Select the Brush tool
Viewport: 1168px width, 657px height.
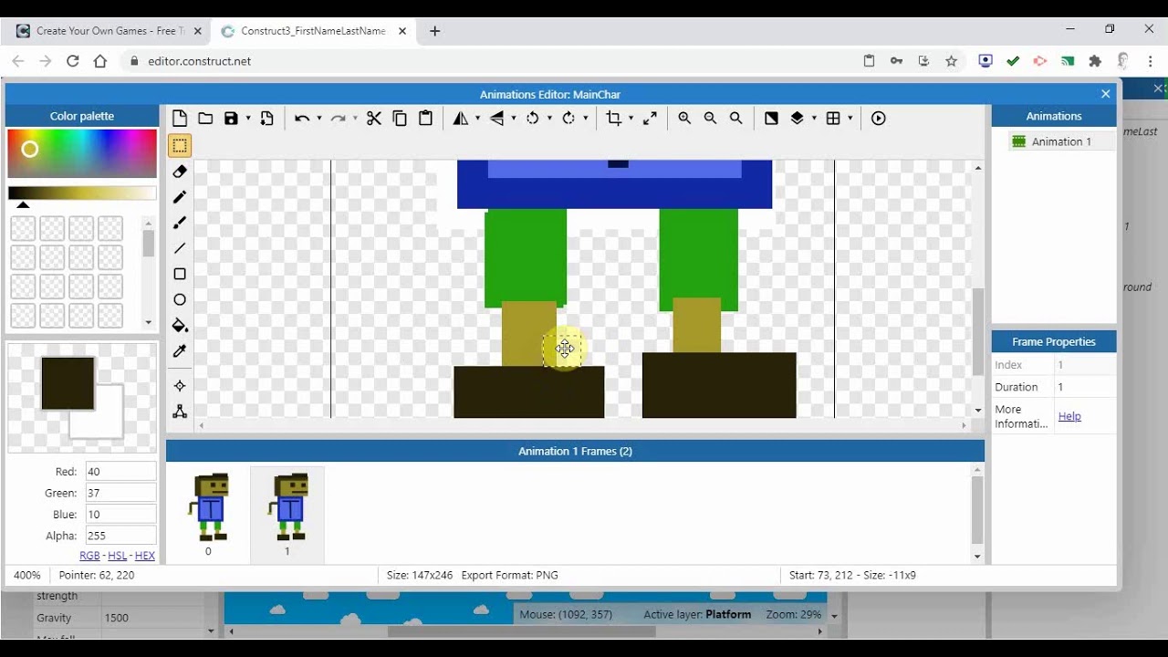pos(180,223)
